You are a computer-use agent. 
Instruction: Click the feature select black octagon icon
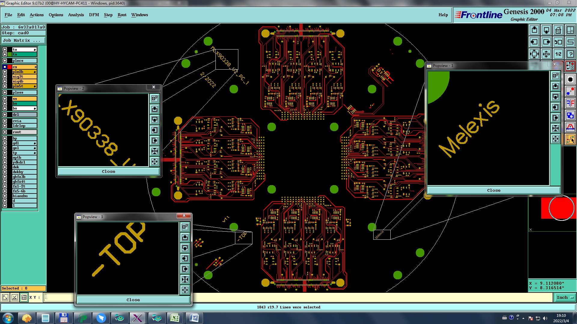(x=570, y=79)
